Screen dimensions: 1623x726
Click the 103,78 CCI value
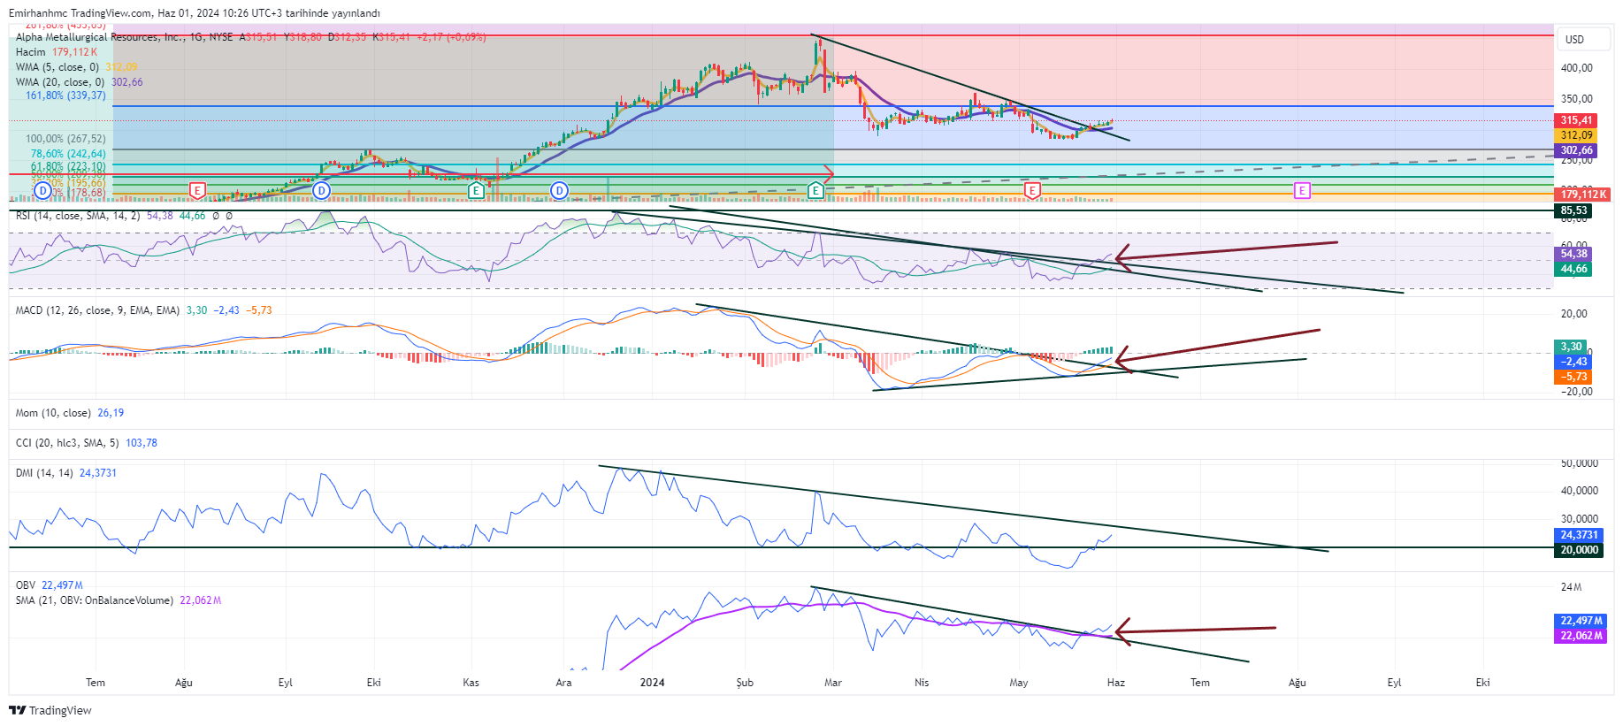(142, 443)
